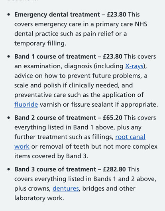
Task: Click the bullet point before Band 1
Action: tap(9, 56)
